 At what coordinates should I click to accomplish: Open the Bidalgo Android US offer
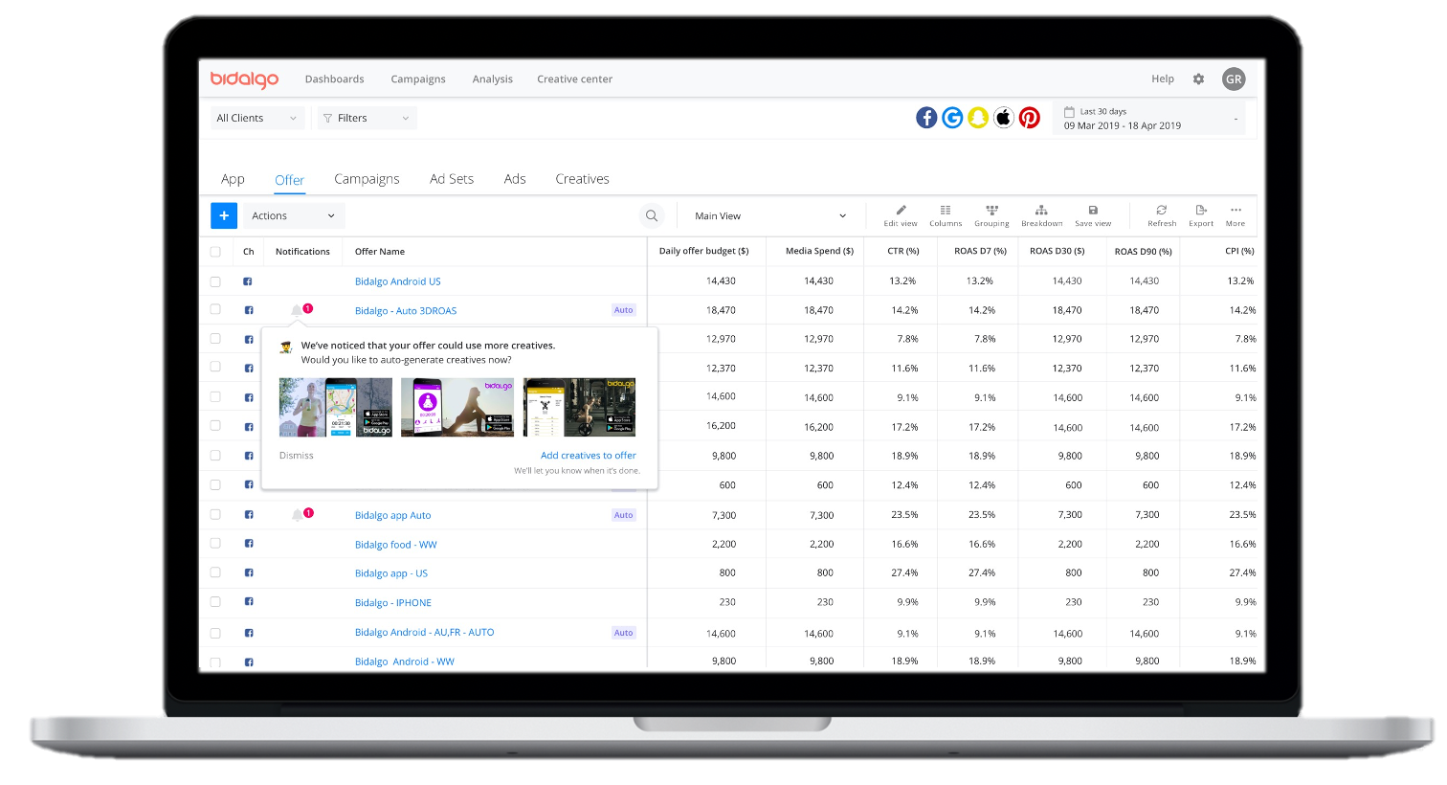tap(398, 281)
